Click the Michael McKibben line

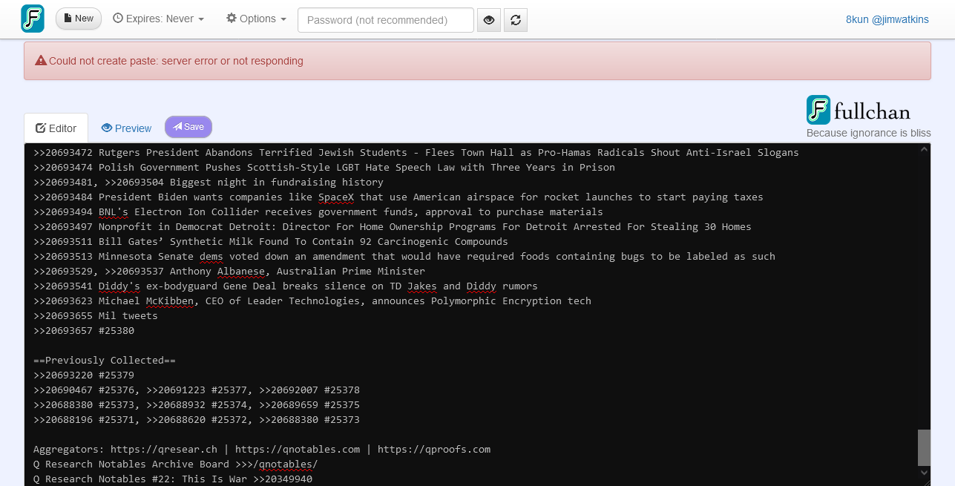click(x=312, y=301)
